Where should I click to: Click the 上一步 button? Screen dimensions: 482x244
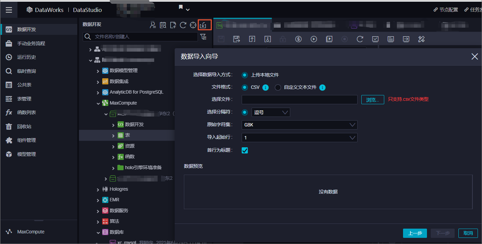tap(415, 233)
